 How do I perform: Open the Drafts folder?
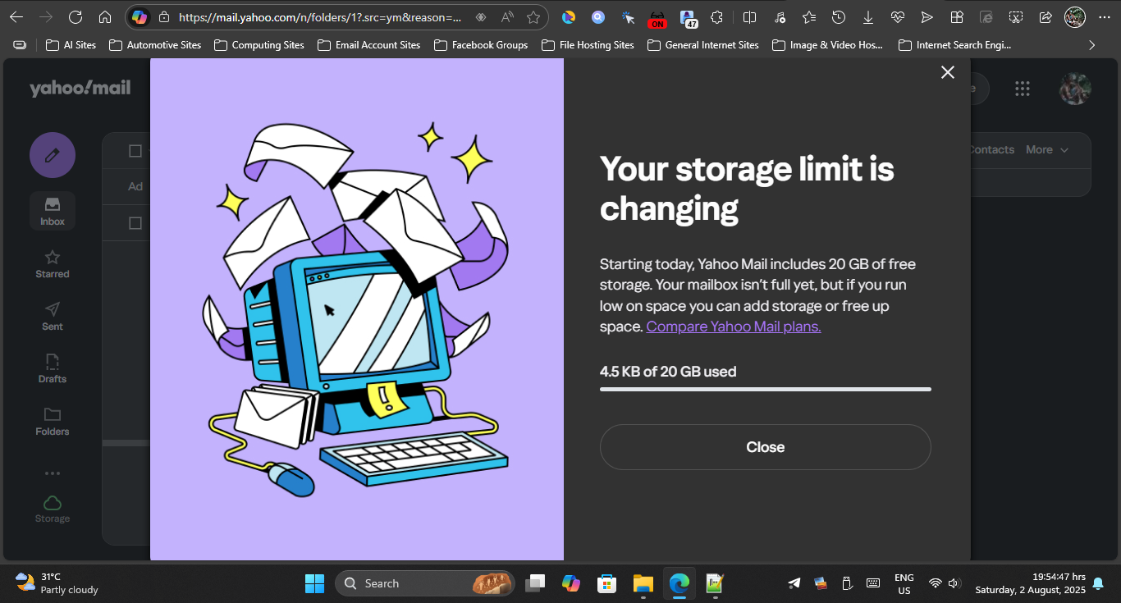click(x=53, y=369)
